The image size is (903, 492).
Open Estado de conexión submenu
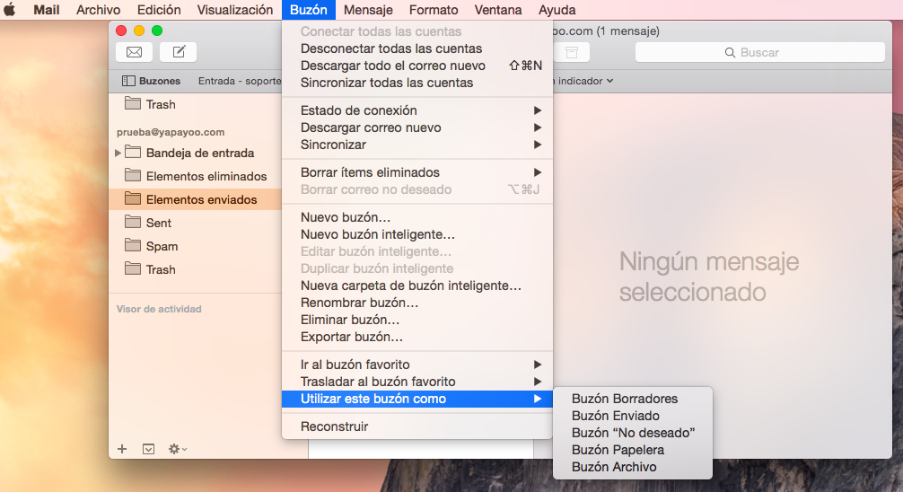(x=417, y=110)
